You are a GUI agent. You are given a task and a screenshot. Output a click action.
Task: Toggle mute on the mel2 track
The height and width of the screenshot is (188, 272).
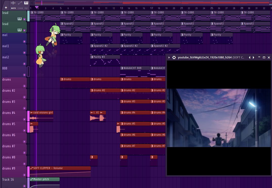25,64
